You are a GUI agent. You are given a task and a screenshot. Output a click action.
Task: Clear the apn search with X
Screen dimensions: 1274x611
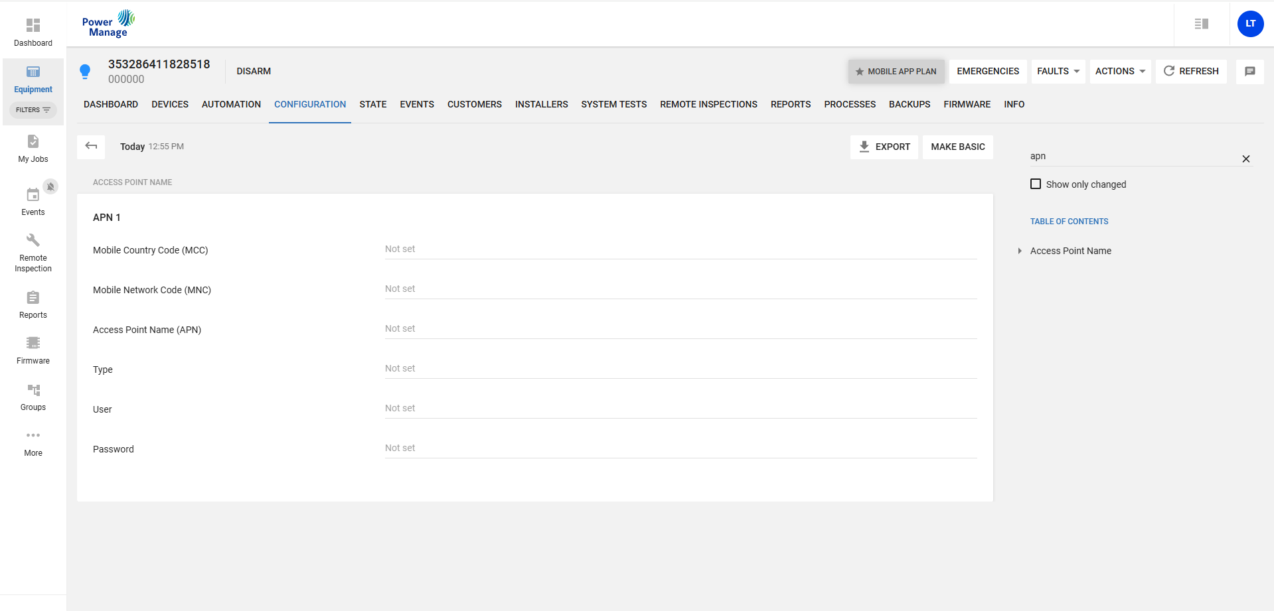point(1245,159)
